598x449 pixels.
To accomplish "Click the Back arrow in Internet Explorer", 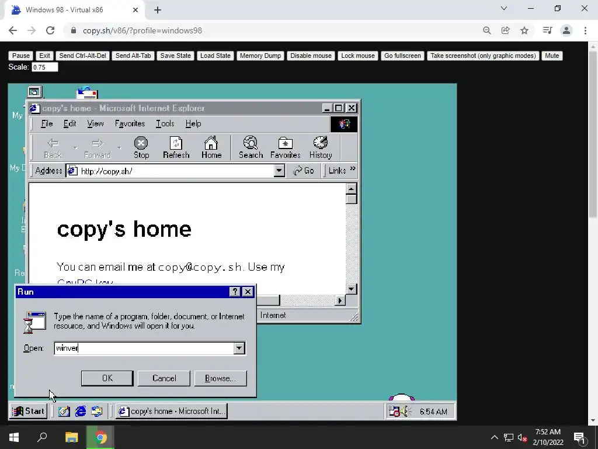I will 53,147.
